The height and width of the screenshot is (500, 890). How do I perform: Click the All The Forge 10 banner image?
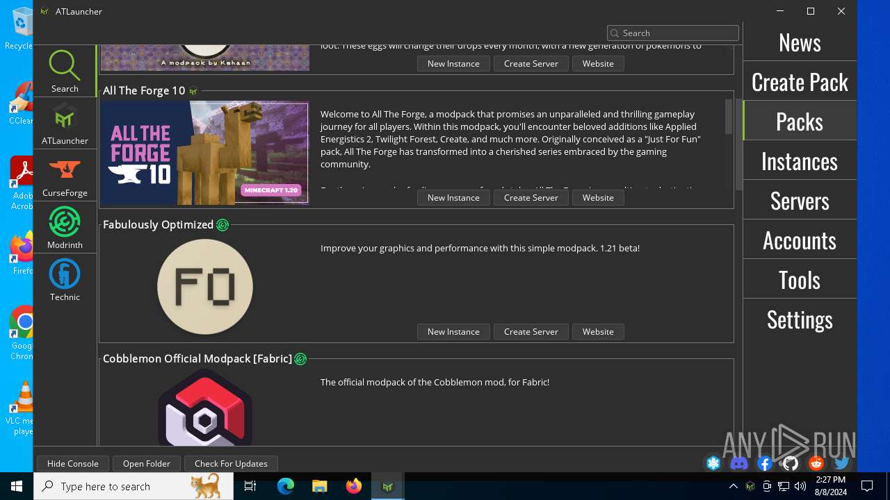click(204, 153)
